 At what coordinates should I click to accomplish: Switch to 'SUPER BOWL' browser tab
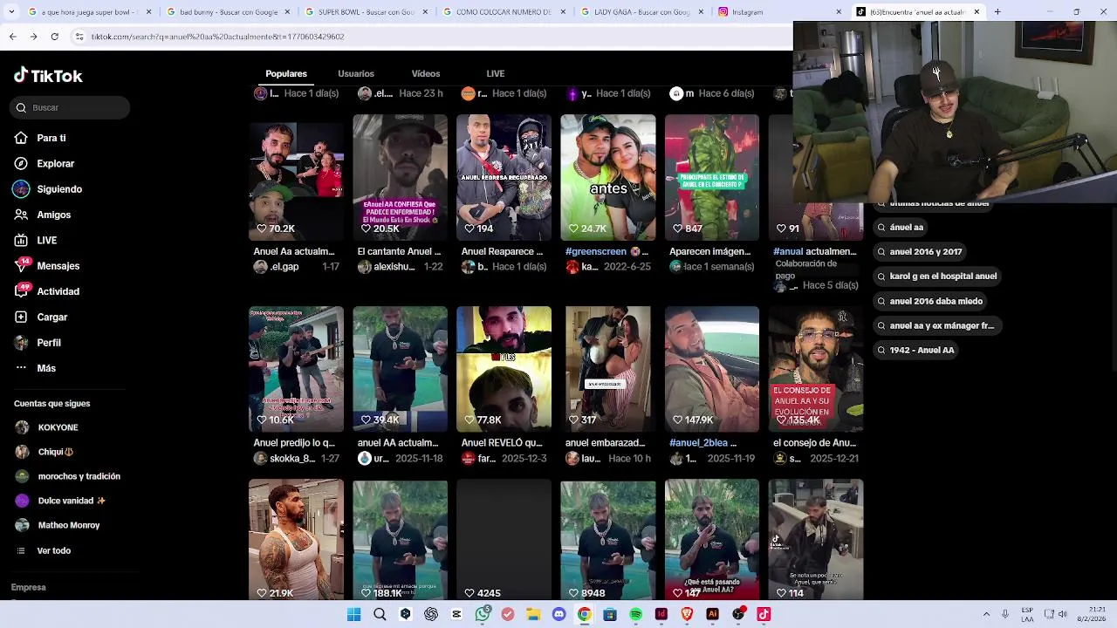(365, 12)
